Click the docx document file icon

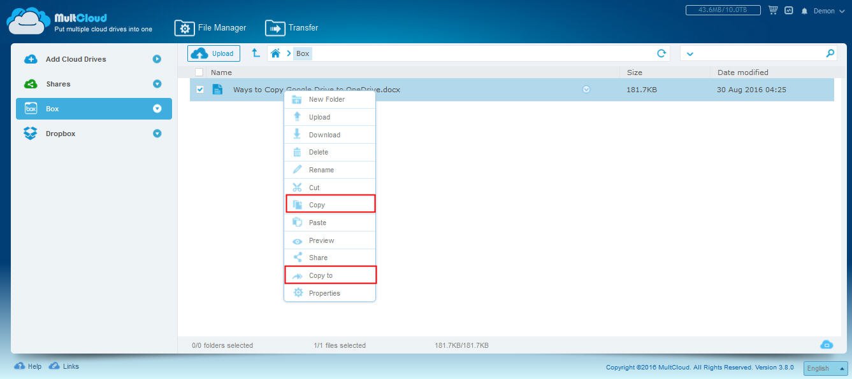click(217, 90)
